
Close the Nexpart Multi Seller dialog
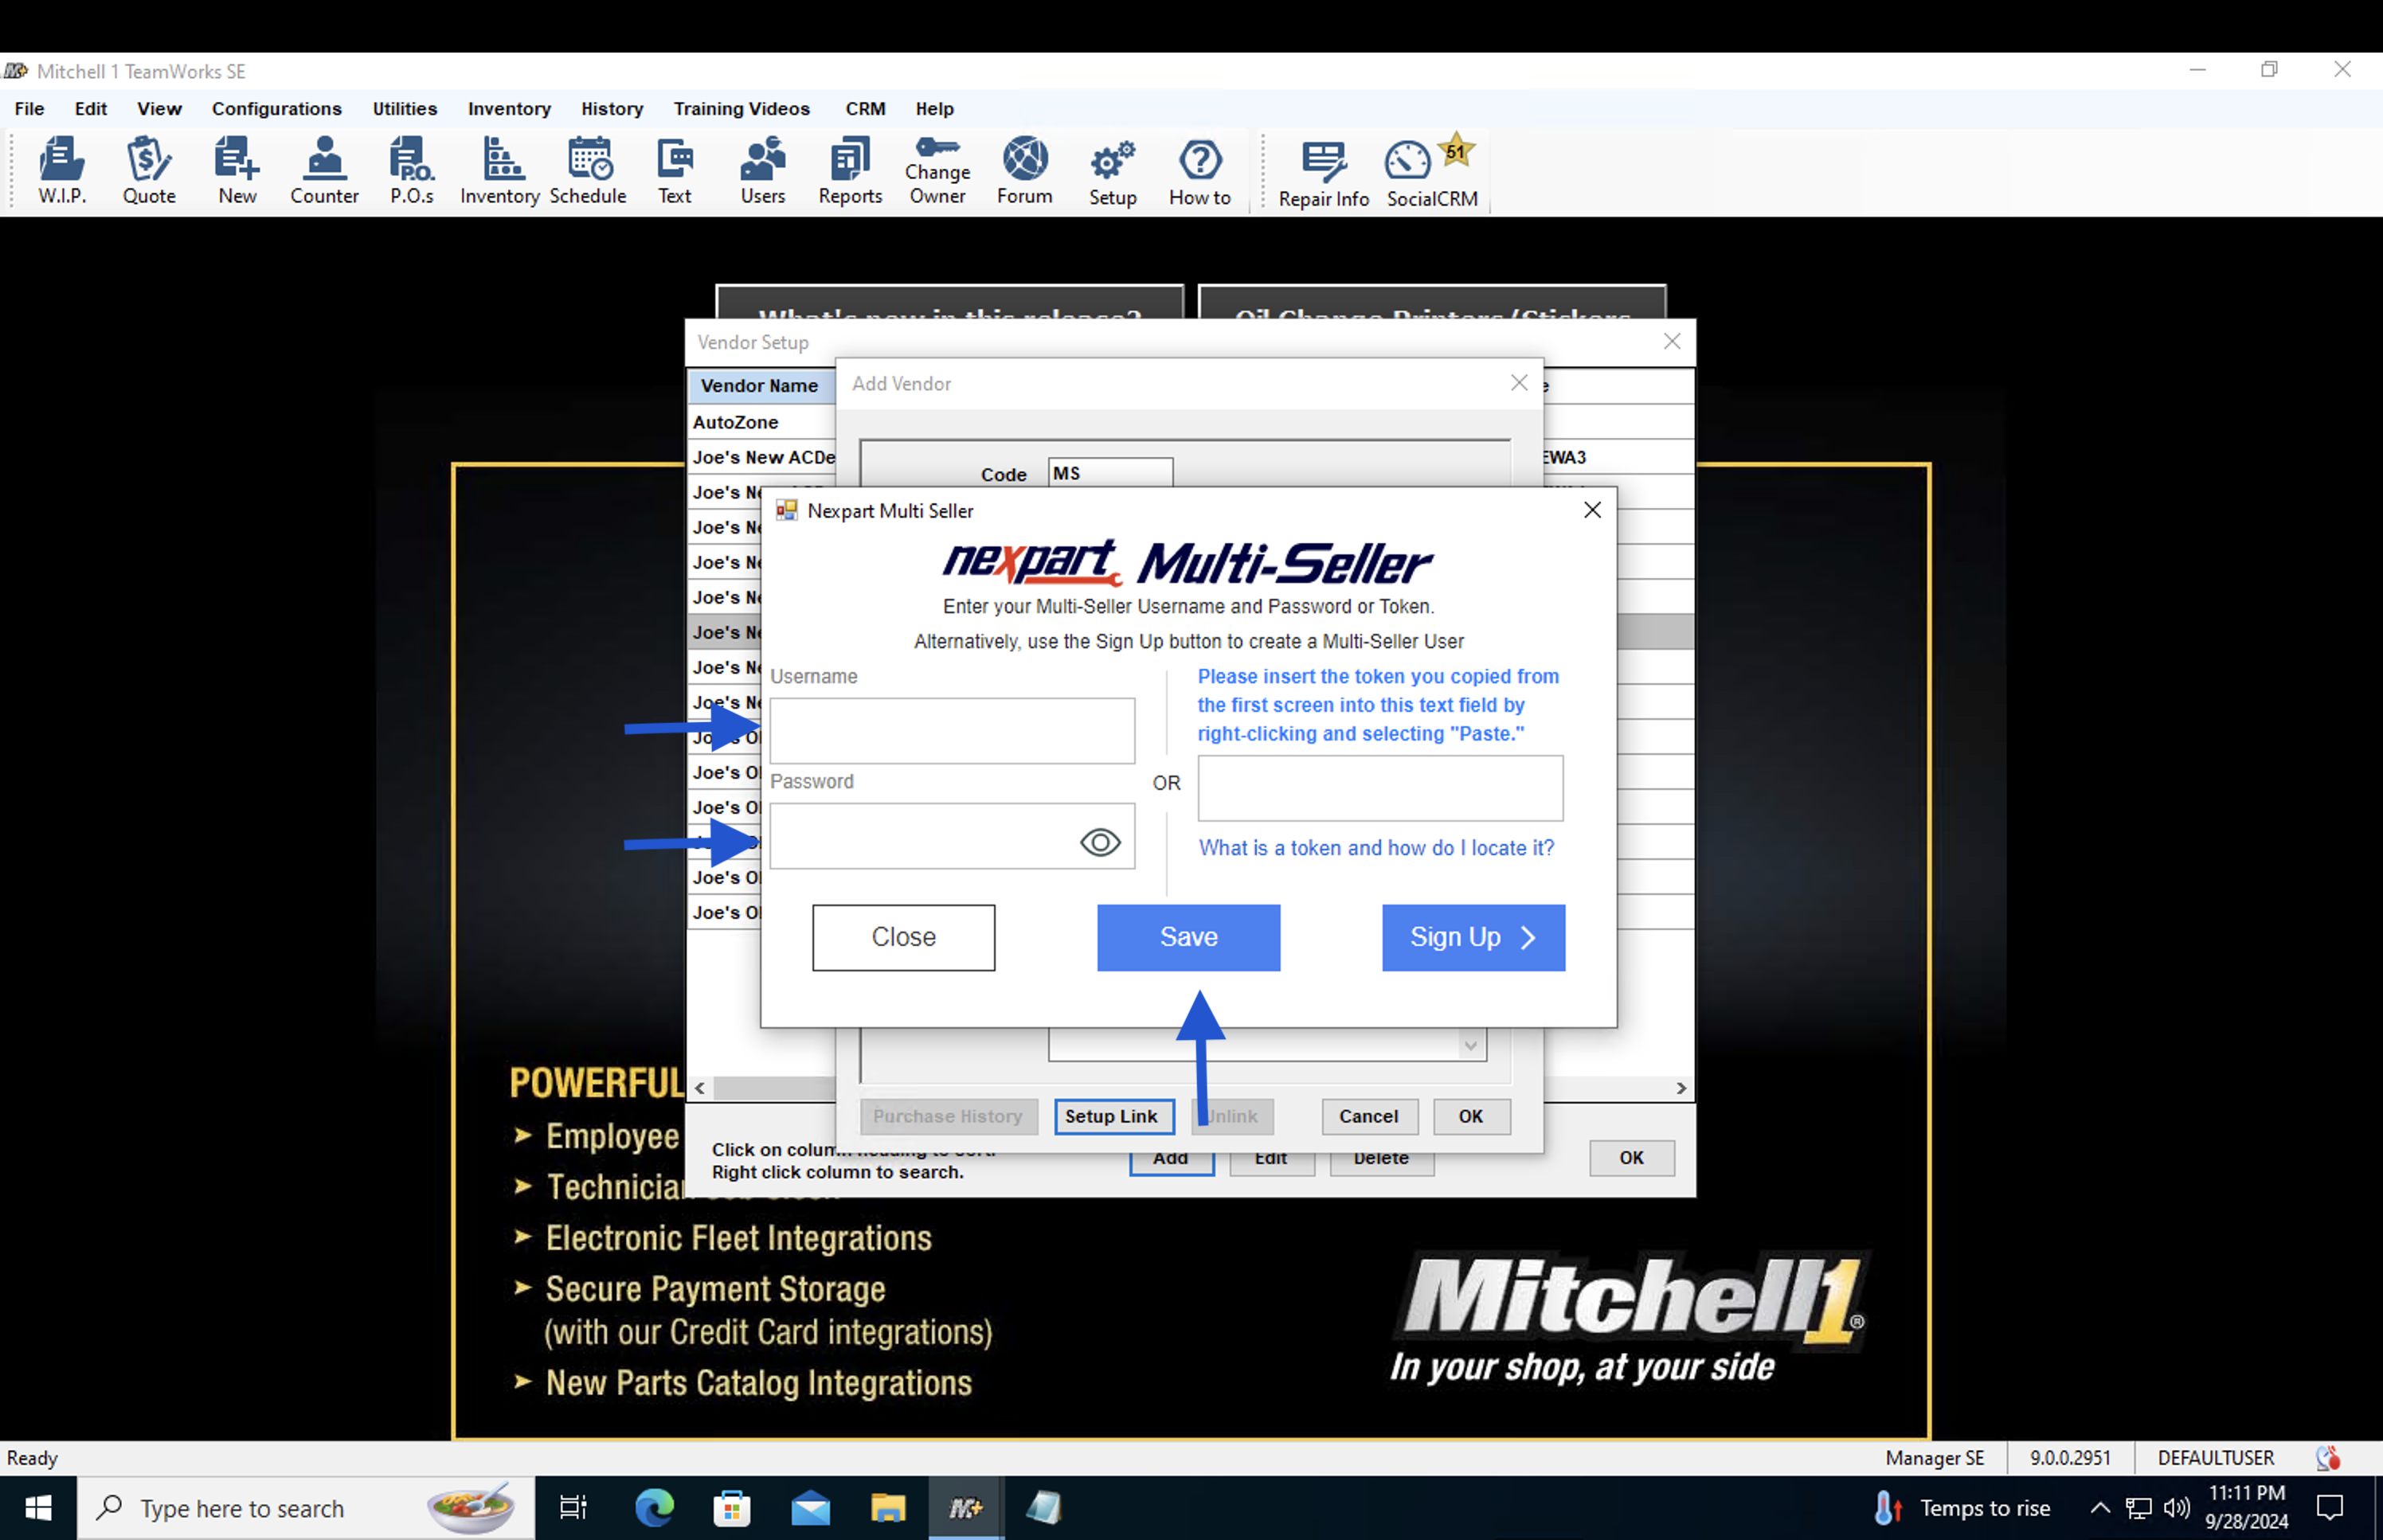tap(1592, 510)
